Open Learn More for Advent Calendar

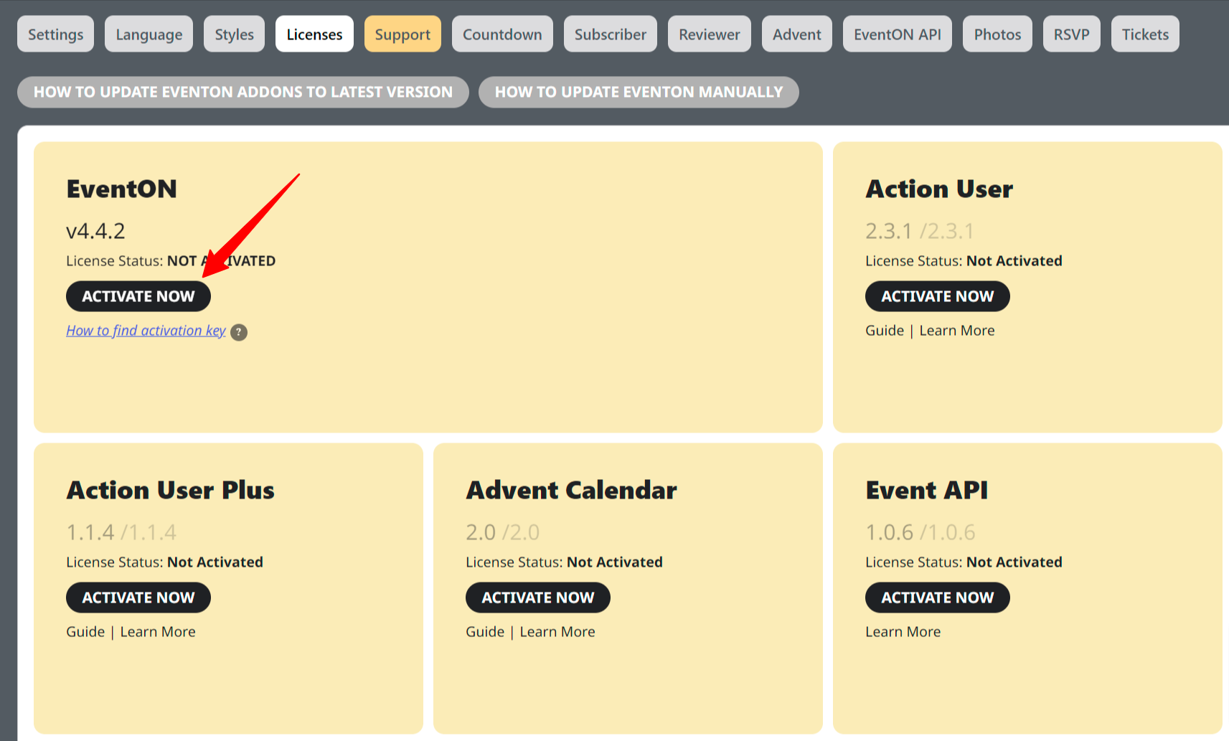point(557,632)
